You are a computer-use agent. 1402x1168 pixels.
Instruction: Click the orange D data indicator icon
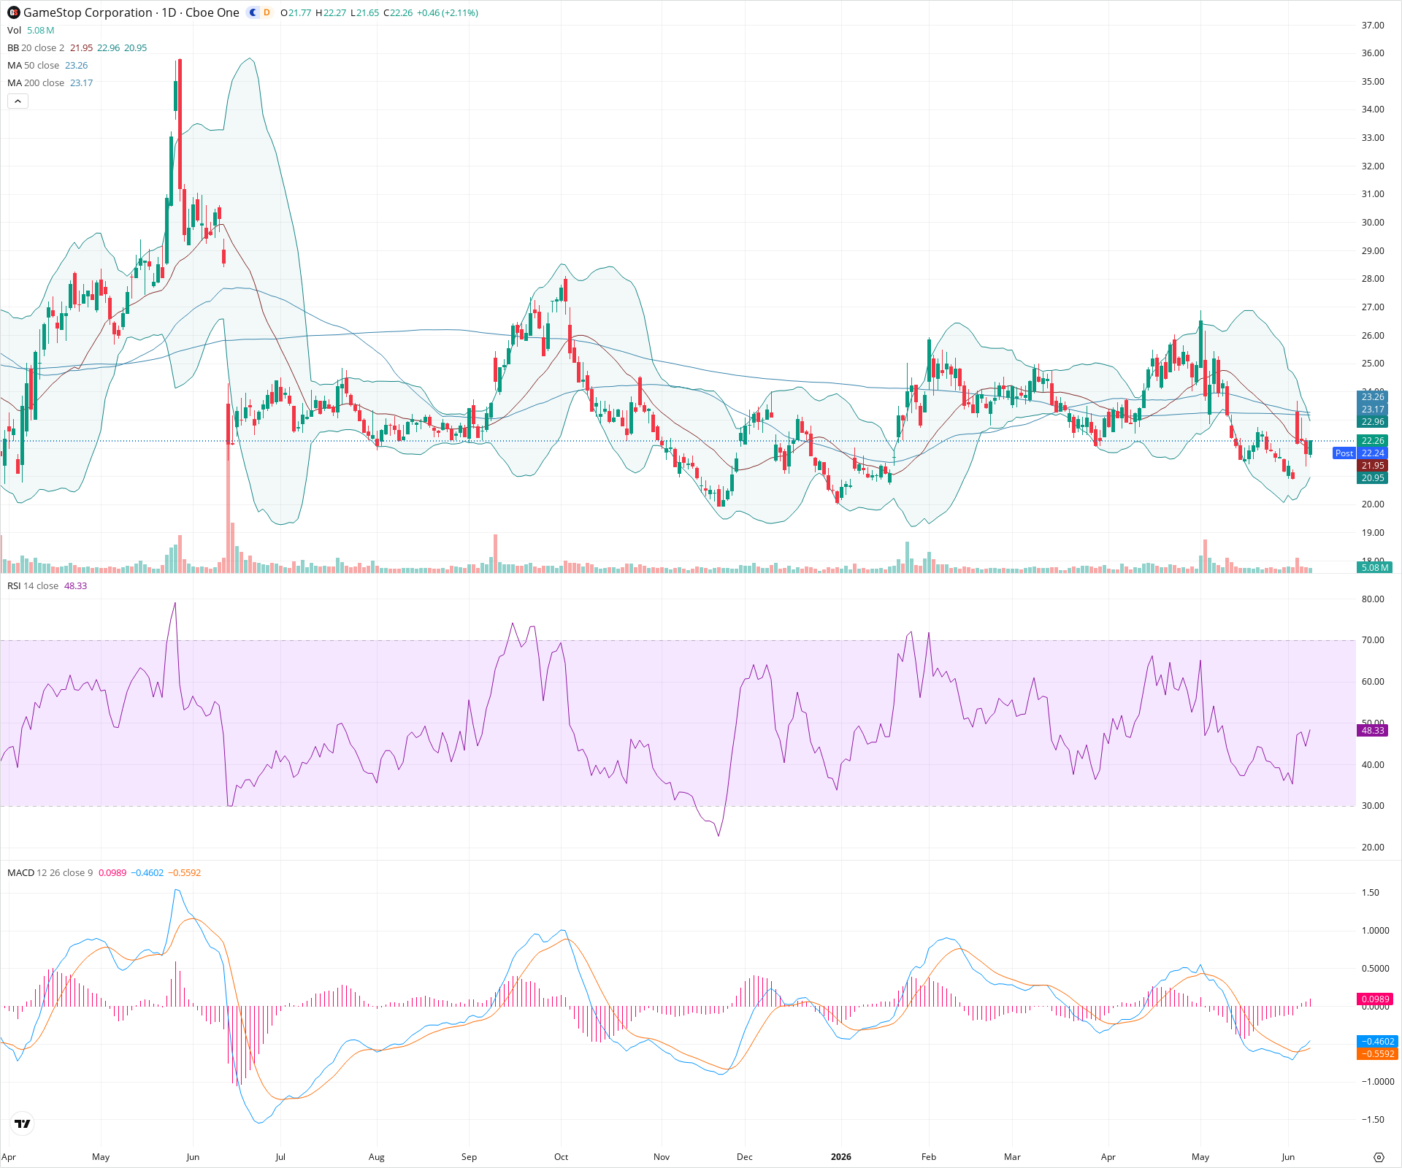coord(267,12)
